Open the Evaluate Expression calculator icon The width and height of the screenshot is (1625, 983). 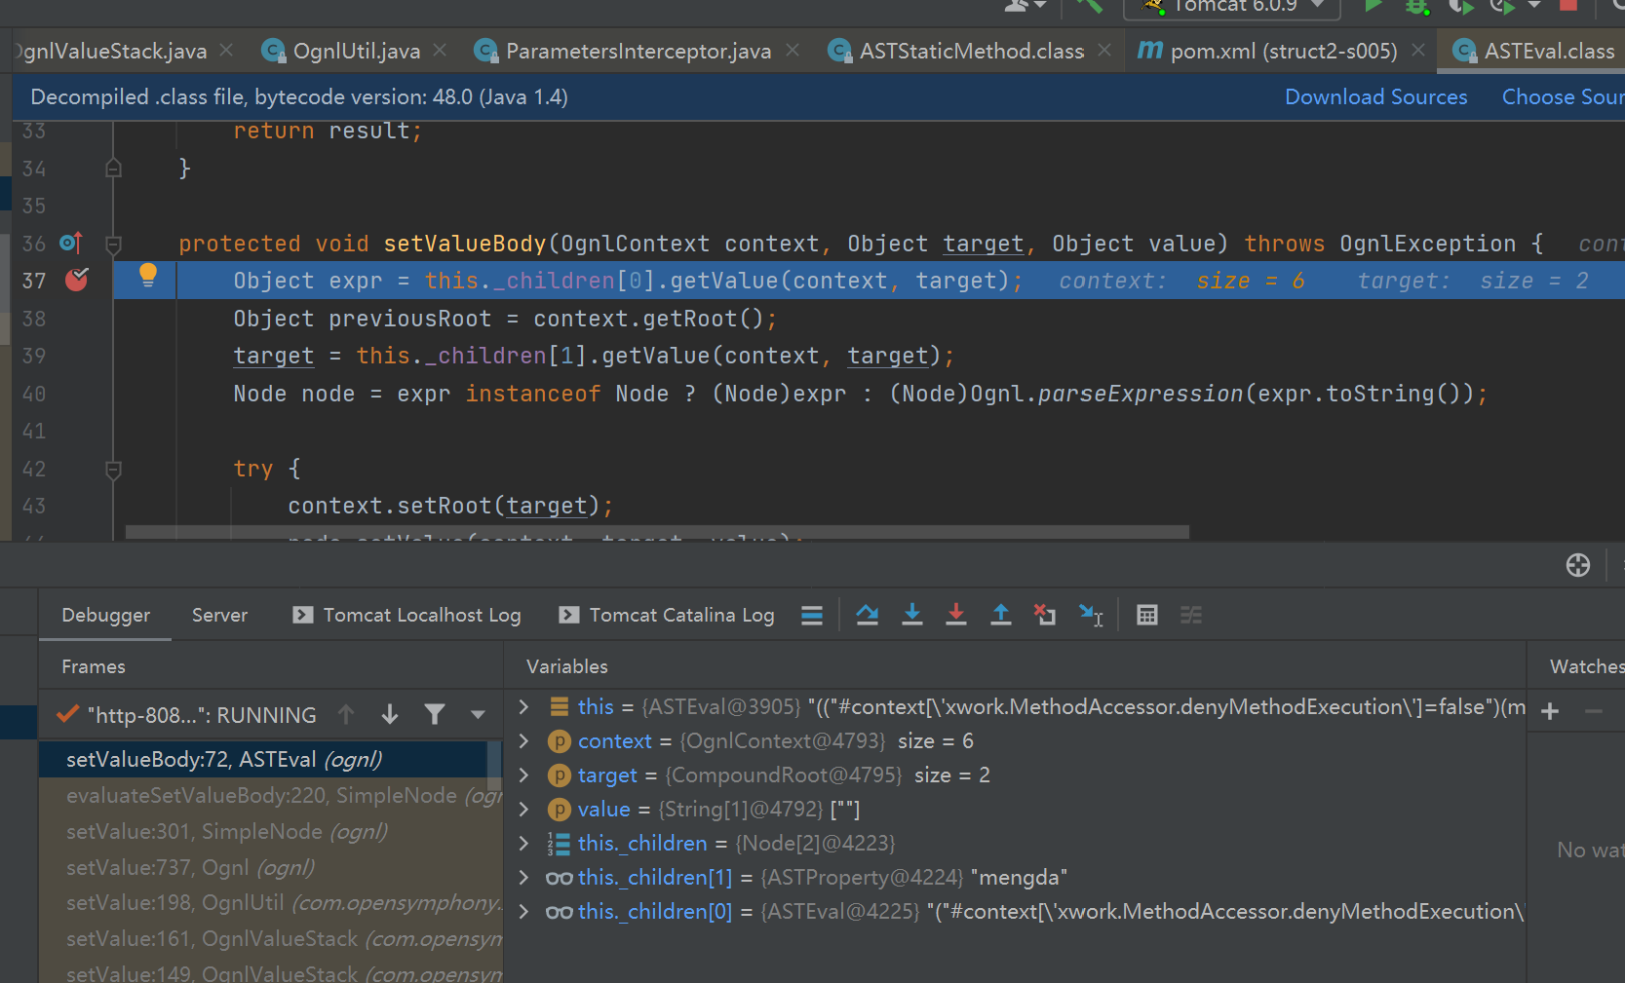[x=1147, y=615]
